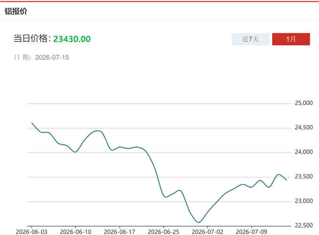This screenshot has width=319, height=235.
Task: Click the 铝报价 section heading
Action: 16,11
